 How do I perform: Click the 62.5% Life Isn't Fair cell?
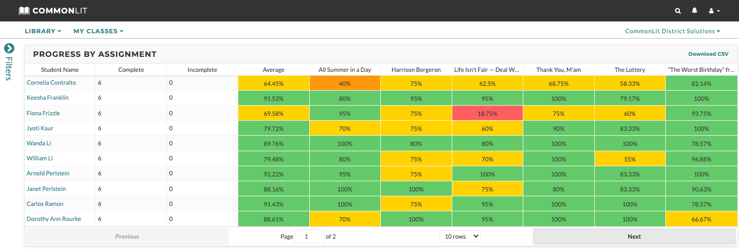click(487, 83)
